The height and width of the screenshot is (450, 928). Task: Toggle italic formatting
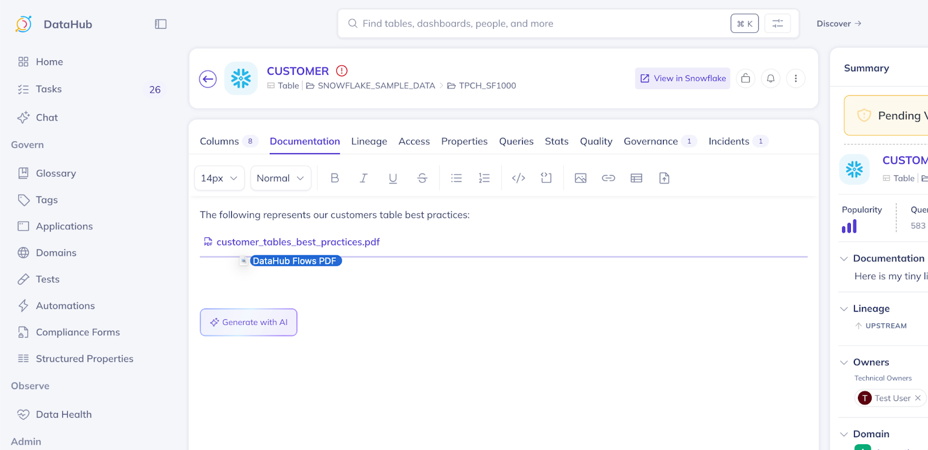pyautogui.click(x=364, y=178)
